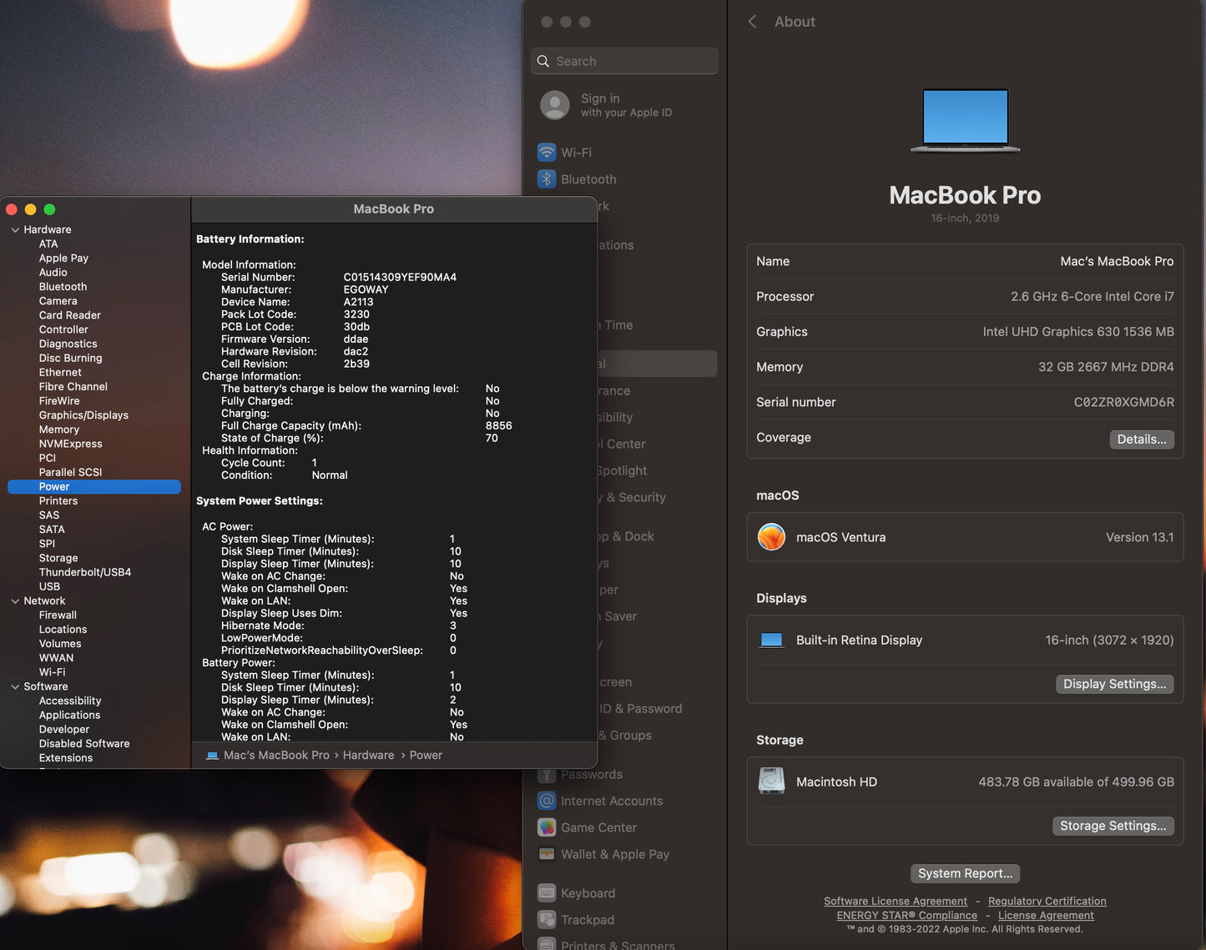Open the System Report button
The height and width of the screenshot is (950, 1206).
point(965,873)
